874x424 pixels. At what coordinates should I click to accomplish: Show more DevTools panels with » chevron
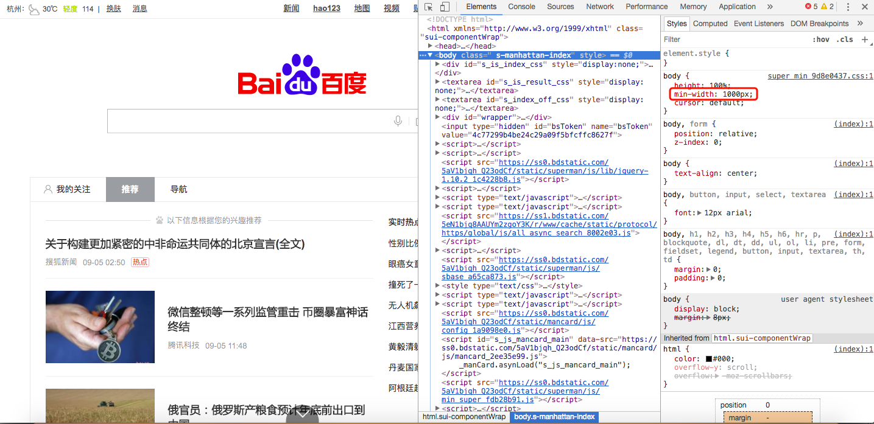pos(770,7)
